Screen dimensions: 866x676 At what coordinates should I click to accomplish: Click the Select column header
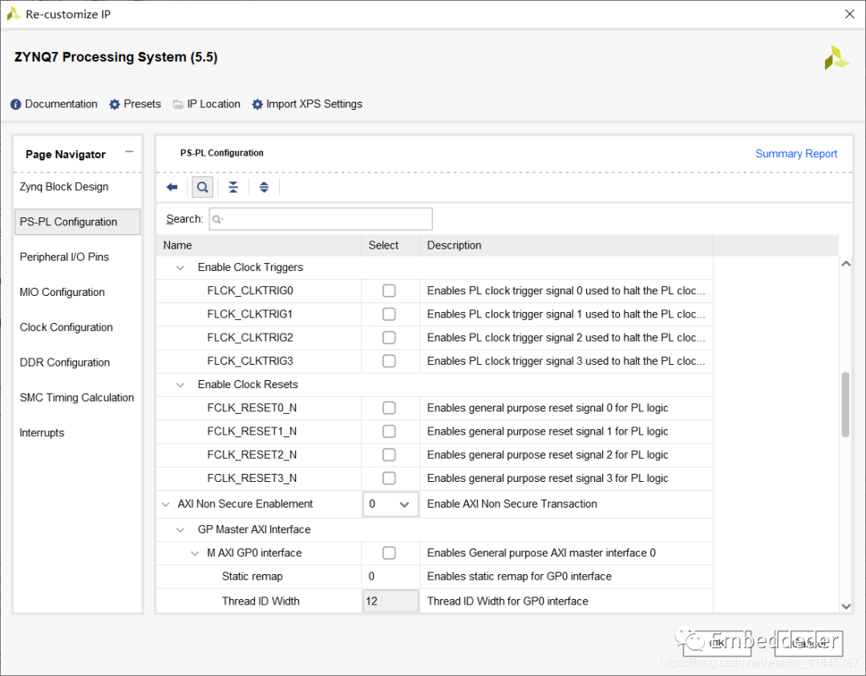click(391, 245)
